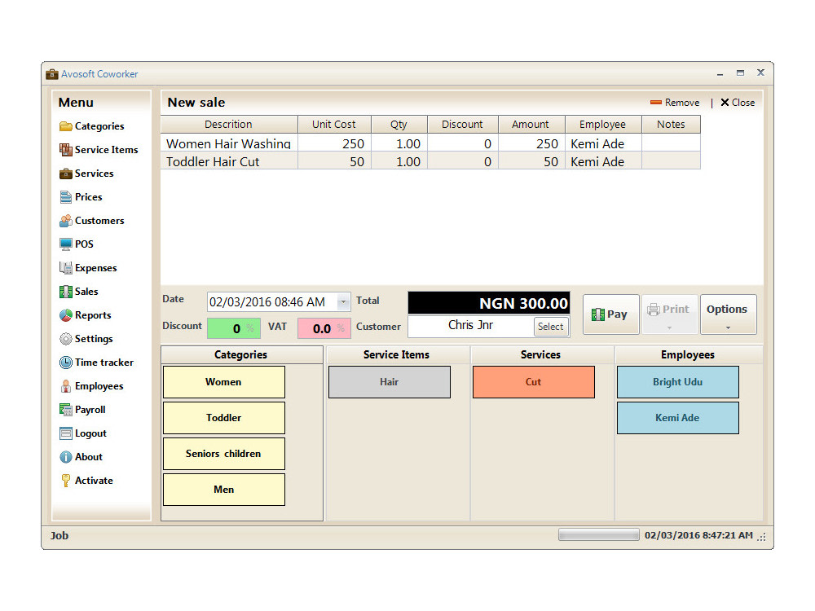This screenshot has height=611, width=815.
Task: Click the Payroll icon in sidebar
Action: (65, 410)
